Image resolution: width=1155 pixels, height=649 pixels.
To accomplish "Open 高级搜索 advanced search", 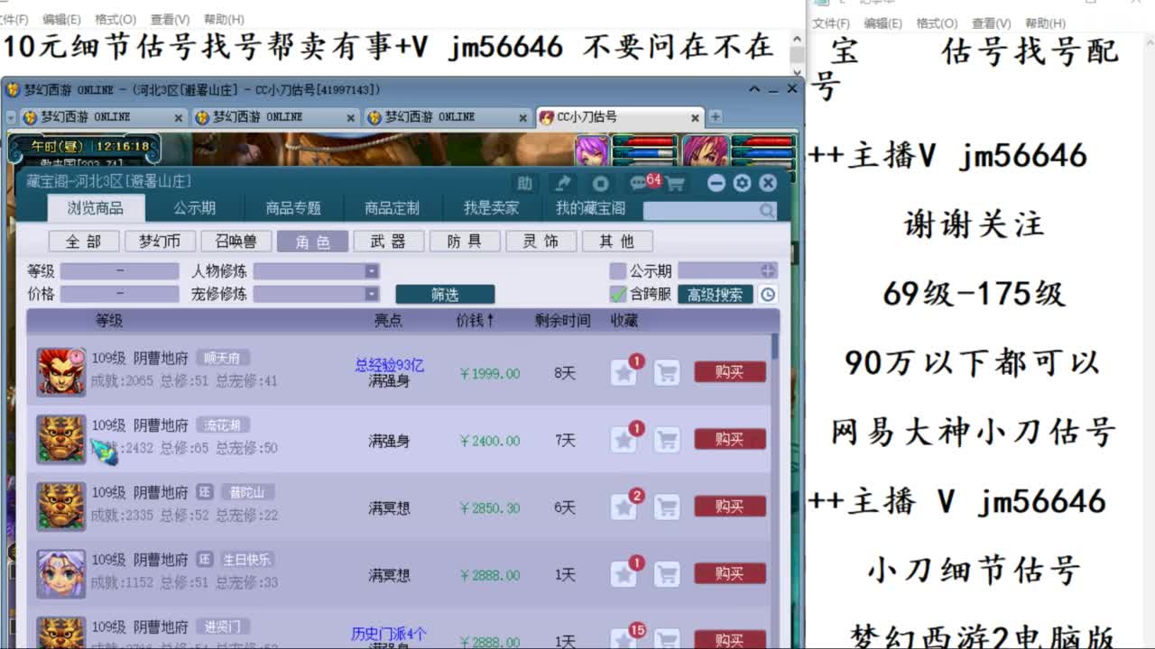I will point(716,295).
